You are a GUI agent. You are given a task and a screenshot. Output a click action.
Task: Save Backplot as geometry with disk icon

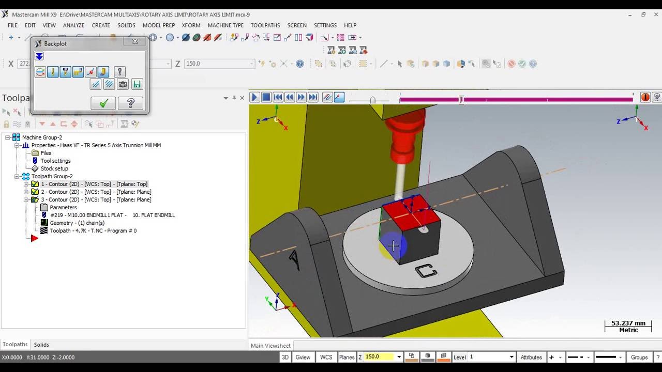pyautogui.click(x=137, y=84)
